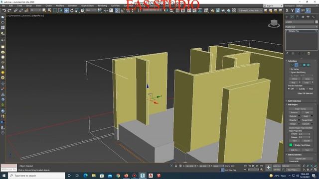
Task: Toggle the 2.5D Snaps button
Action: 117,10
